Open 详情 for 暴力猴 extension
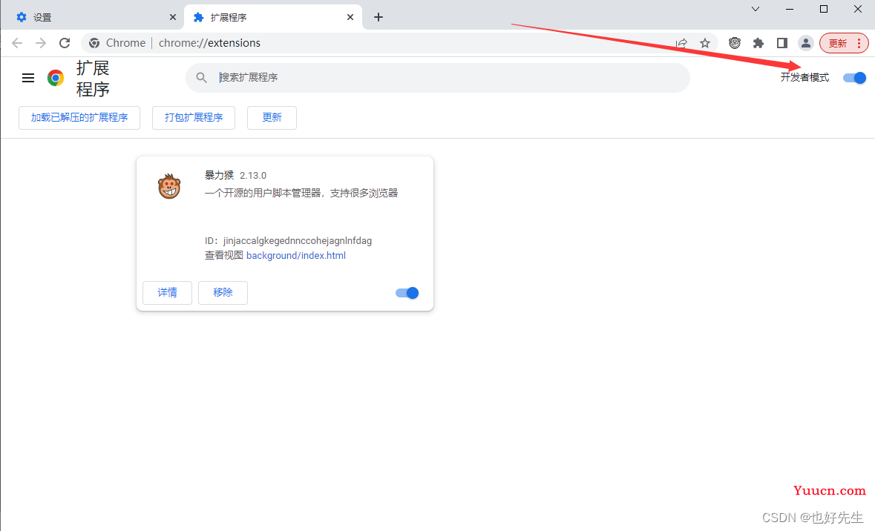 [x=168, y=293]
